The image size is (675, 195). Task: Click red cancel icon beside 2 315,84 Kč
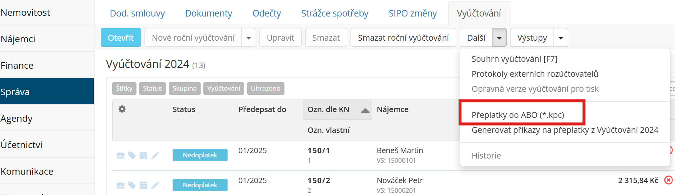click(669, 180)
